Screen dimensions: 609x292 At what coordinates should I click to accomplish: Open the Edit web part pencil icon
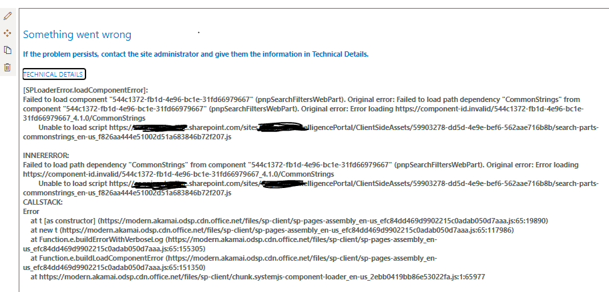(7, 16)
